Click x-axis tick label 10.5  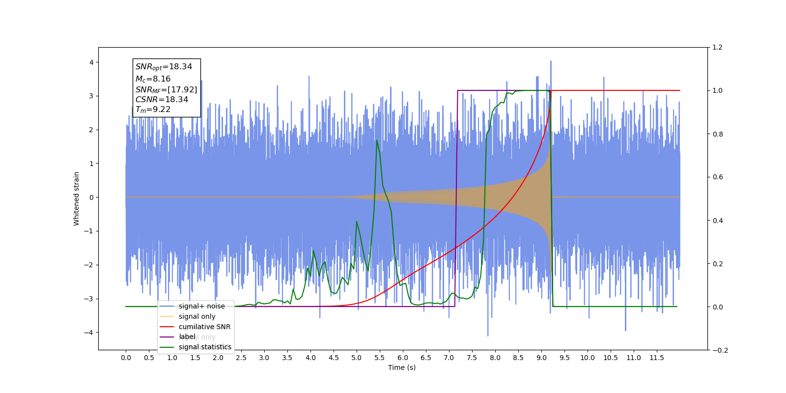tap(611, 358)
